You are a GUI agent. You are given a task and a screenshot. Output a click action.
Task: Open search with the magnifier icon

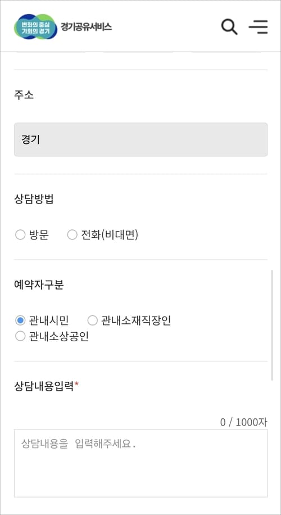pyautogui.click(x=229, y=26)
